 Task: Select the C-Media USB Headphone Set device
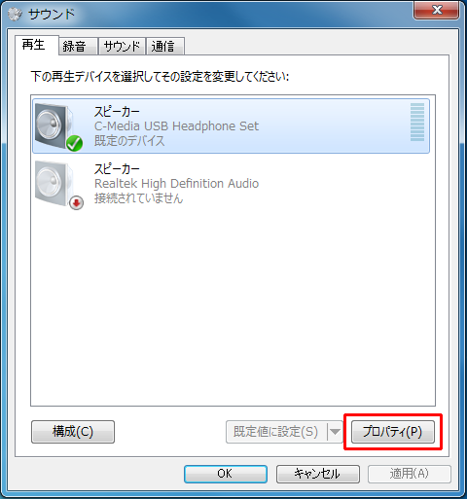[231, 126]
